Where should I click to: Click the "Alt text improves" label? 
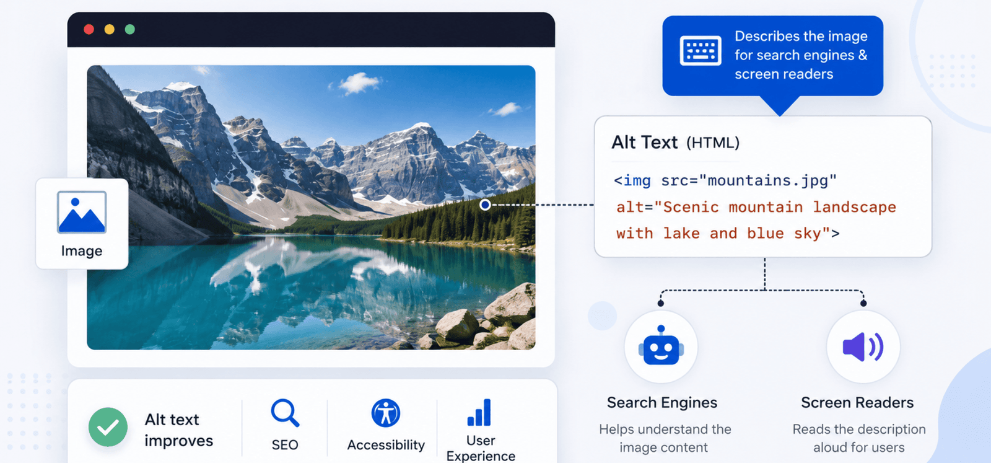click(x=178, y=430)
